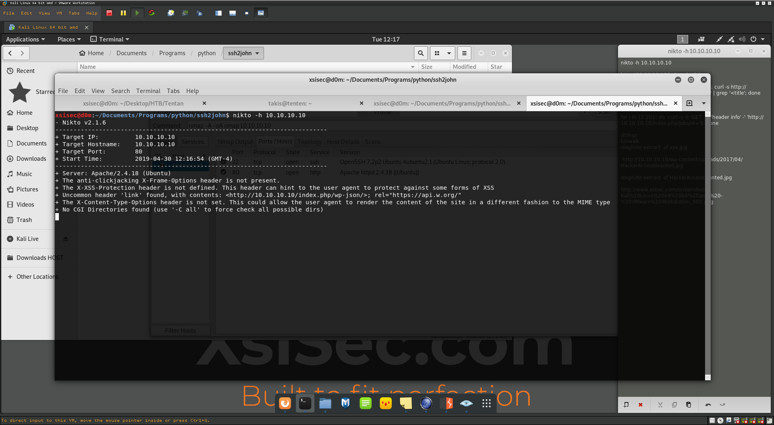Viewport: 774px width, 425px height.
Task: Take a VM snapshot from the VMware toolbar
Action: pos(171,13)
